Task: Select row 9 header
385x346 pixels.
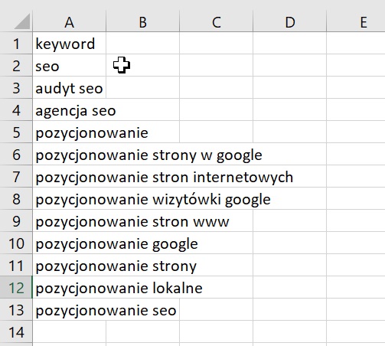Action: pos(16,220)
